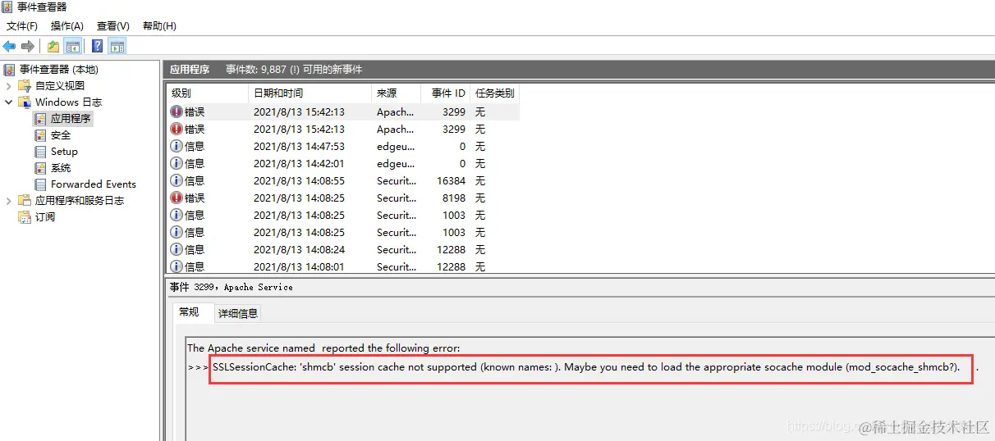Select the 2021/8/13 14:42:01 edgeu event row

pyautogui.click(x=342, y=163)
